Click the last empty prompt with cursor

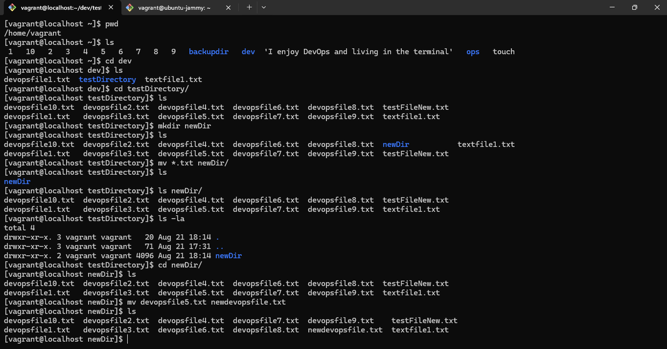66,339
